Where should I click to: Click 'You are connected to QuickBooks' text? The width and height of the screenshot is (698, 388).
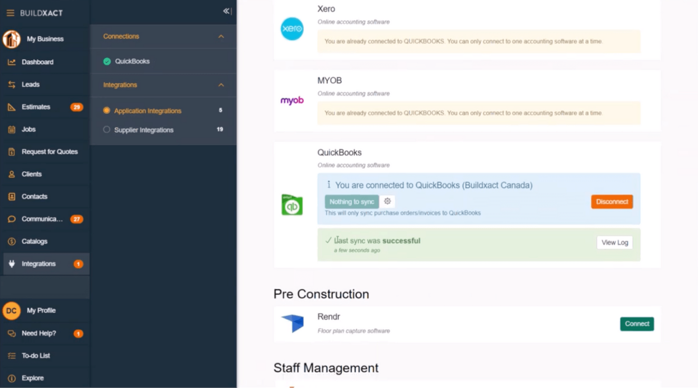[434, 185]
